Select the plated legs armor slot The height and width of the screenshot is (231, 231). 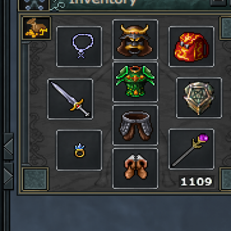click(135, 125)
